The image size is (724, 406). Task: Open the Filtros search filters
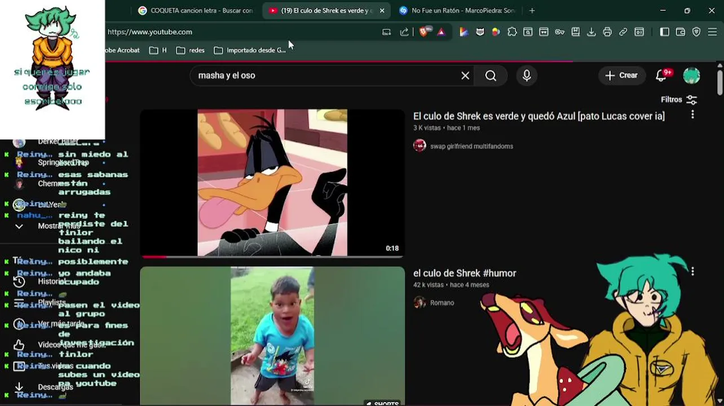coord(679,100)
